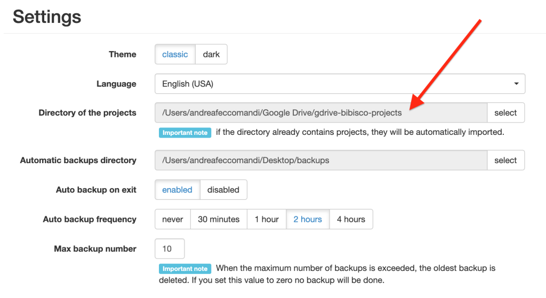
Task: Click the Auto backup on exit label
Action: coord(96,190)
